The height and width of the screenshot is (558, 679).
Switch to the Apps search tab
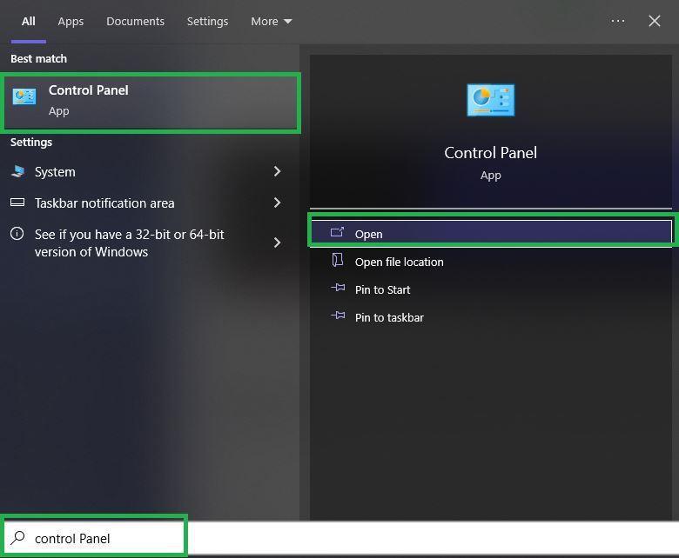pos(71,22)
